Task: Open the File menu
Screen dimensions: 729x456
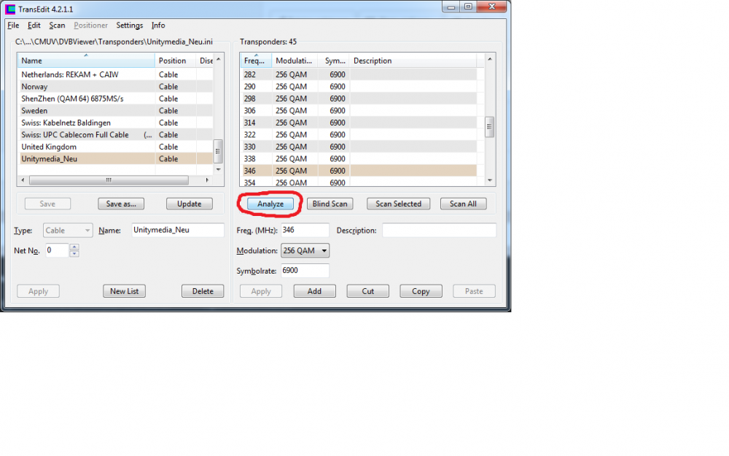Action: tap(13, 26)
